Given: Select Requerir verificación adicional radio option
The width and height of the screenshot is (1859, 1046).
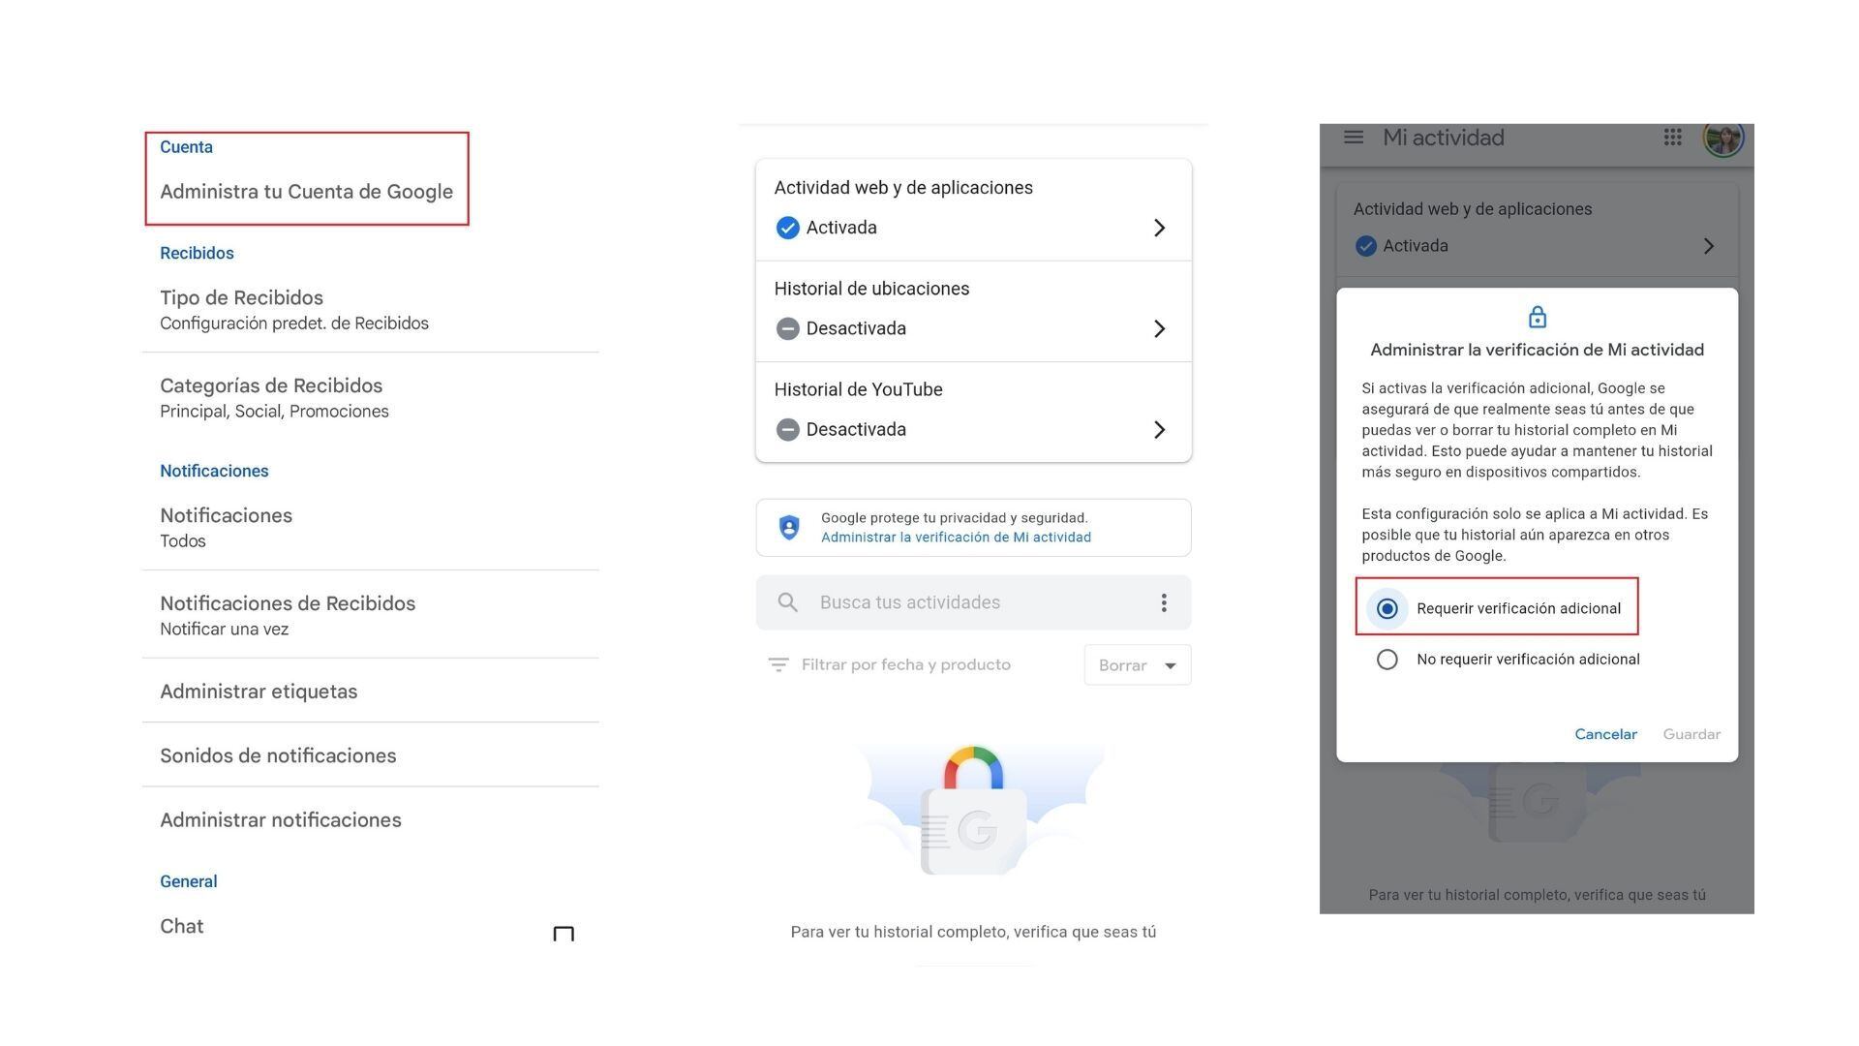Looking at the screenshot, I should [1387, 608].
